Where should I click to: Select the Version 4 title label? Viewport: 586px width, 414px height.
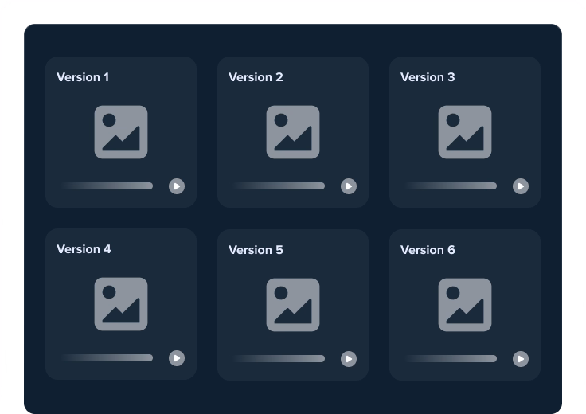pyautogui.click(x=84, y=249)
